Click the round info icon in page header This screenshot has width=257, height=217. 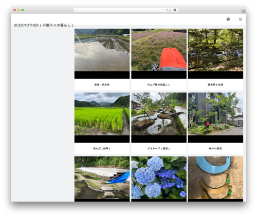point(228,19)
